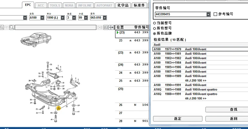Select the 所有型号 radio option
The height and width of the screenshot is (129, 248).
[154, 28]
